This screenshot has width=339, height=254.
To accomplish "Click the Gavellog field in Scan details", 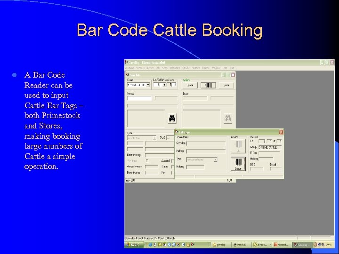I will pos(206,143).
